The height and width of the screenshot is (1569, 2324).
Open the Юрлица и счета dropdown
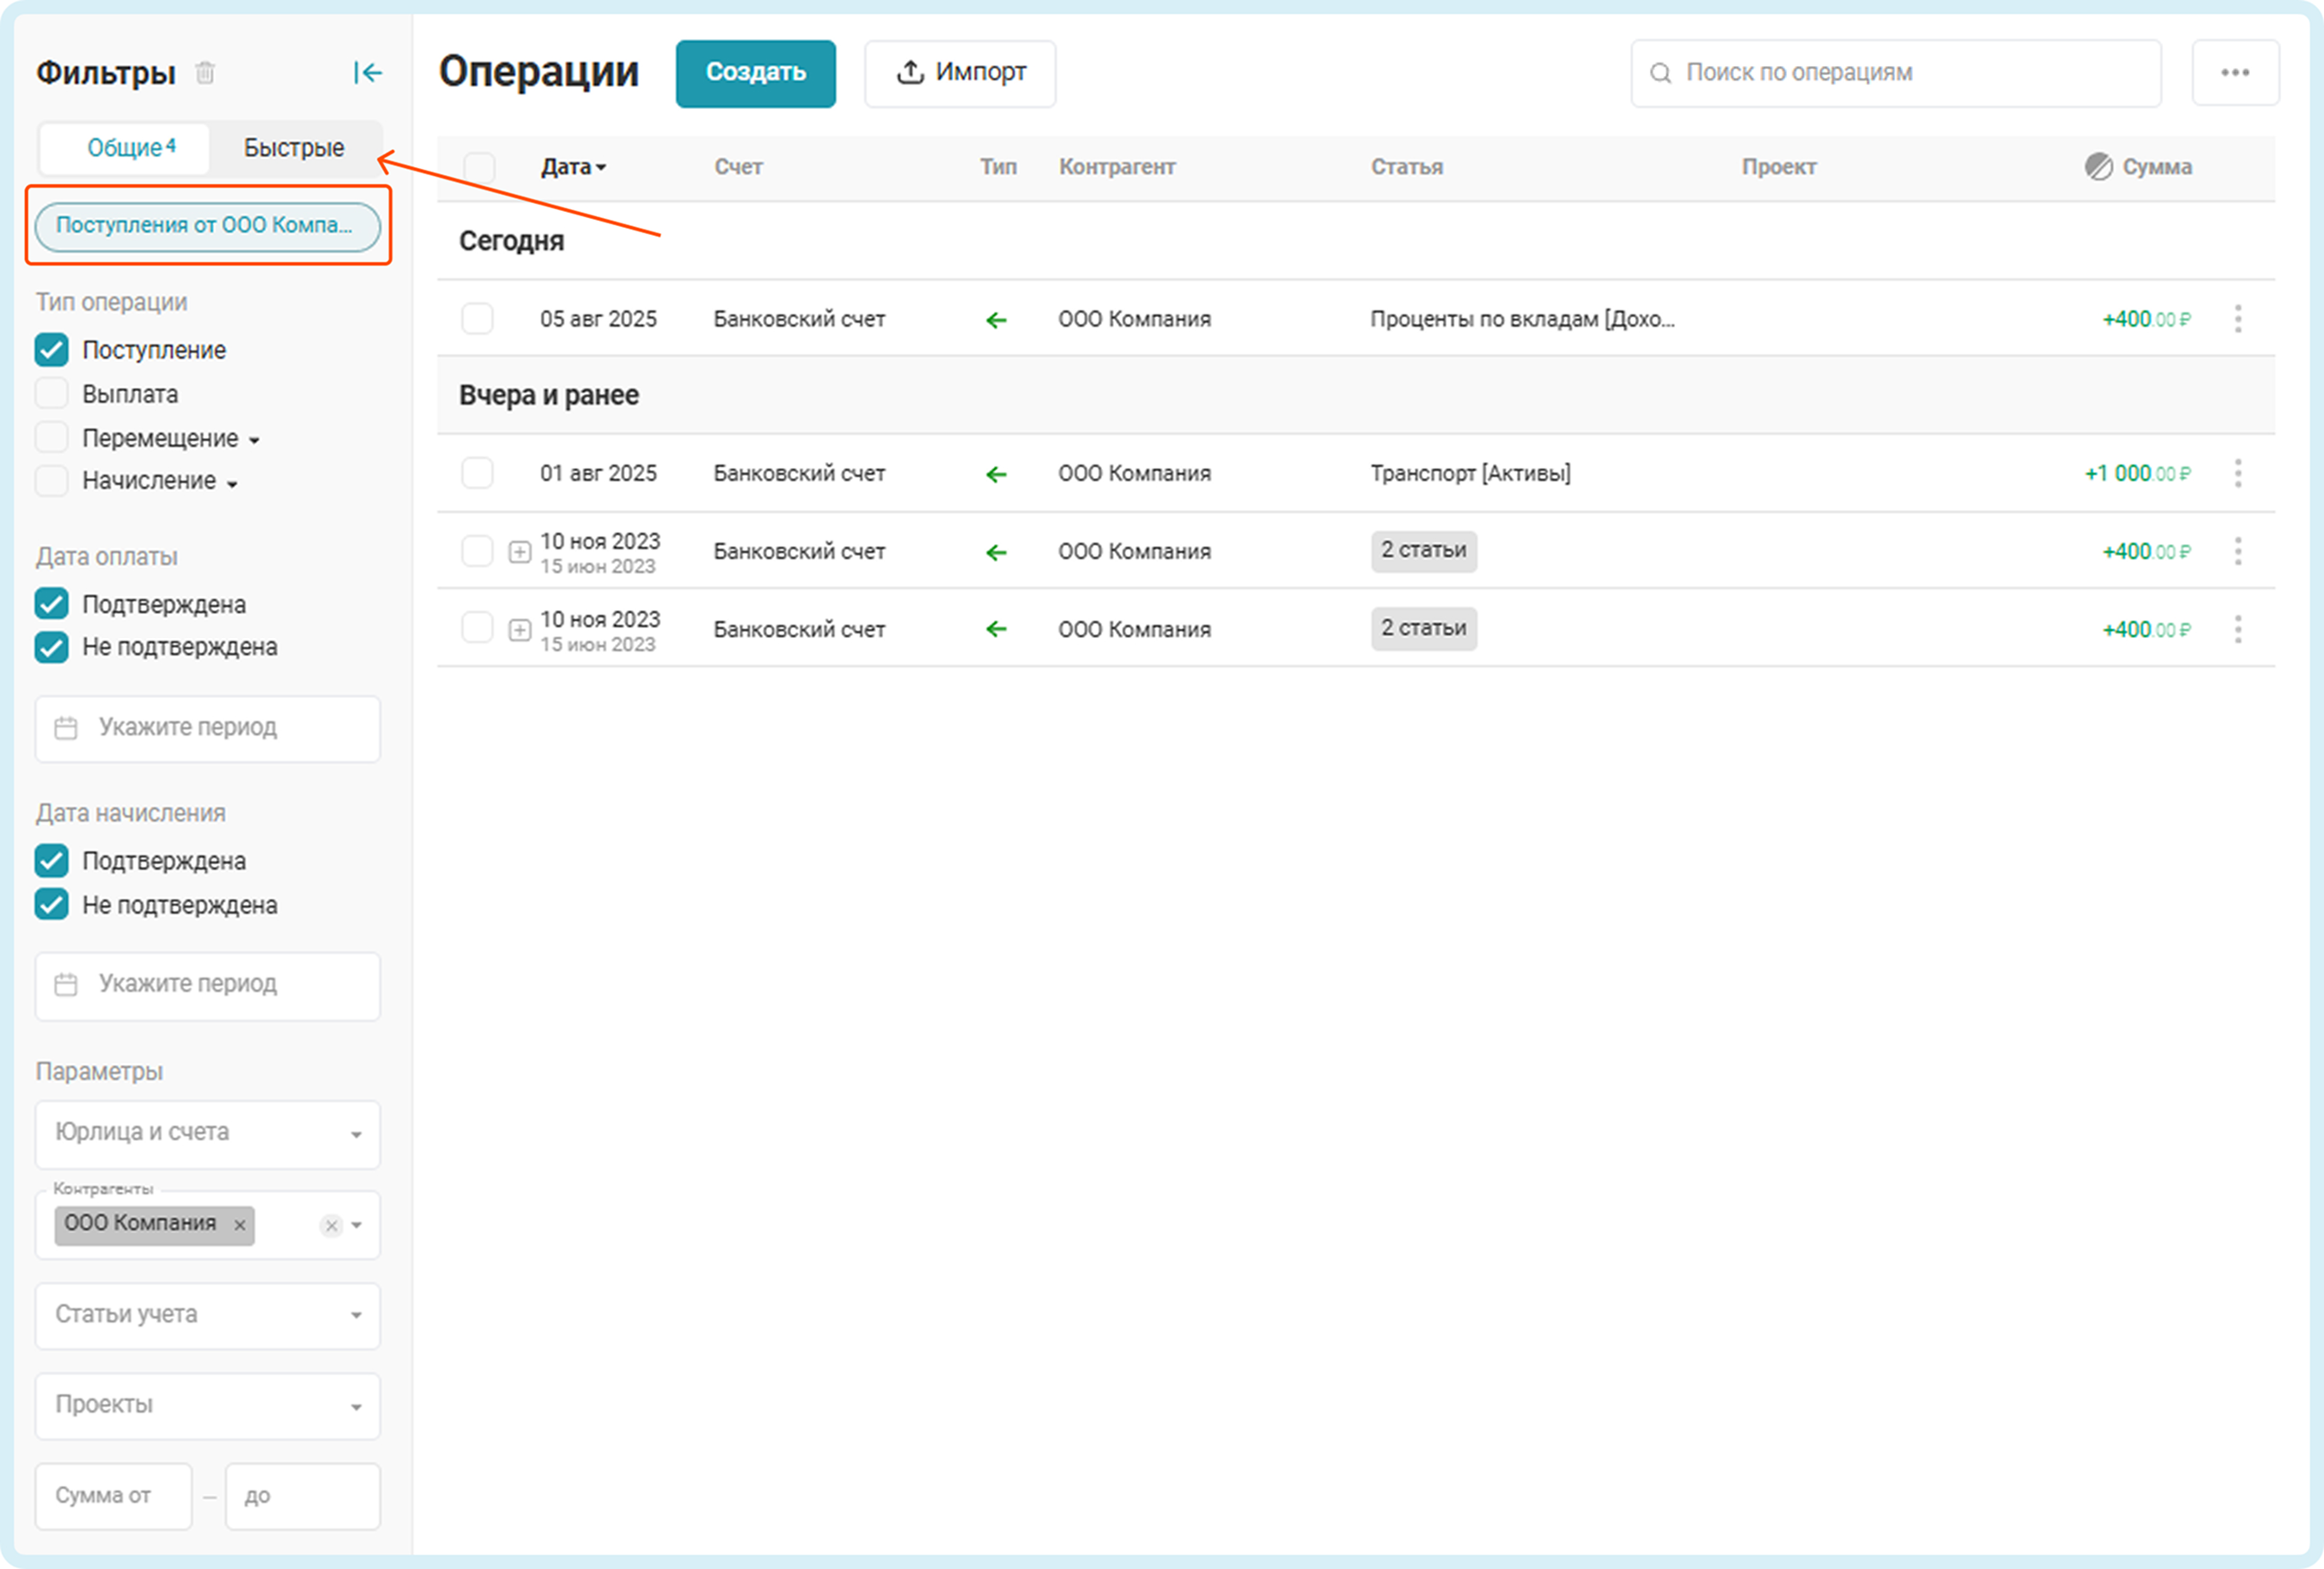click(207, 1133)
